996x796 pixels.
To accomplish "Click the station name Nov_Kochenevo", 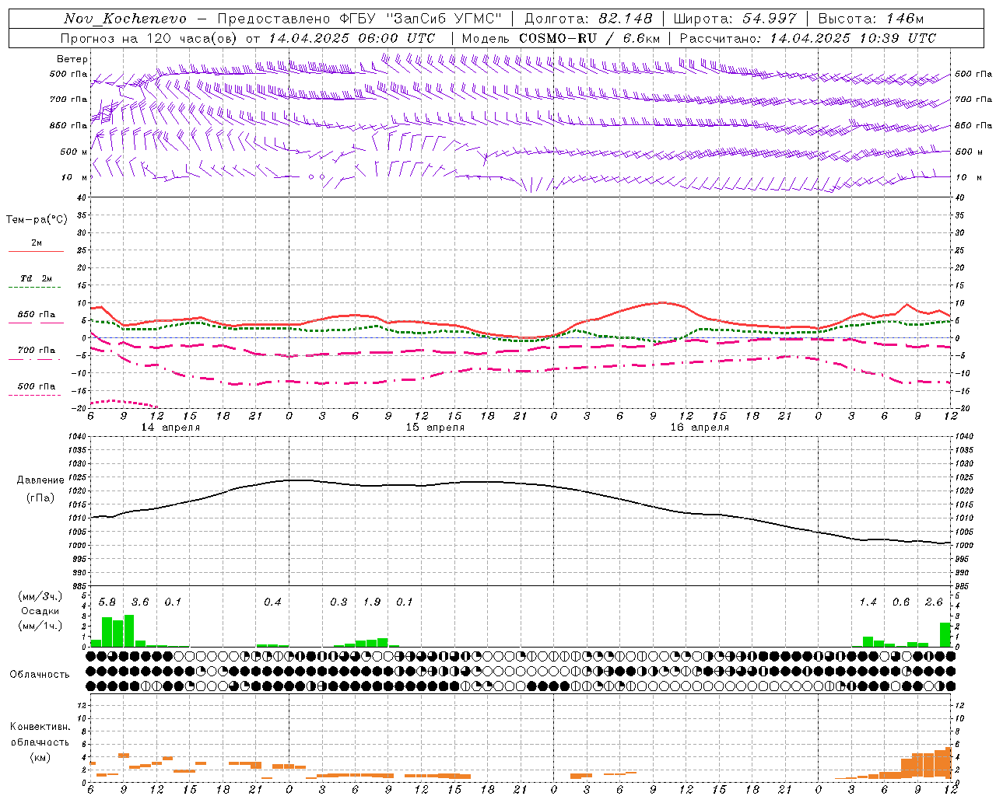I will click(x=125, y=19).
